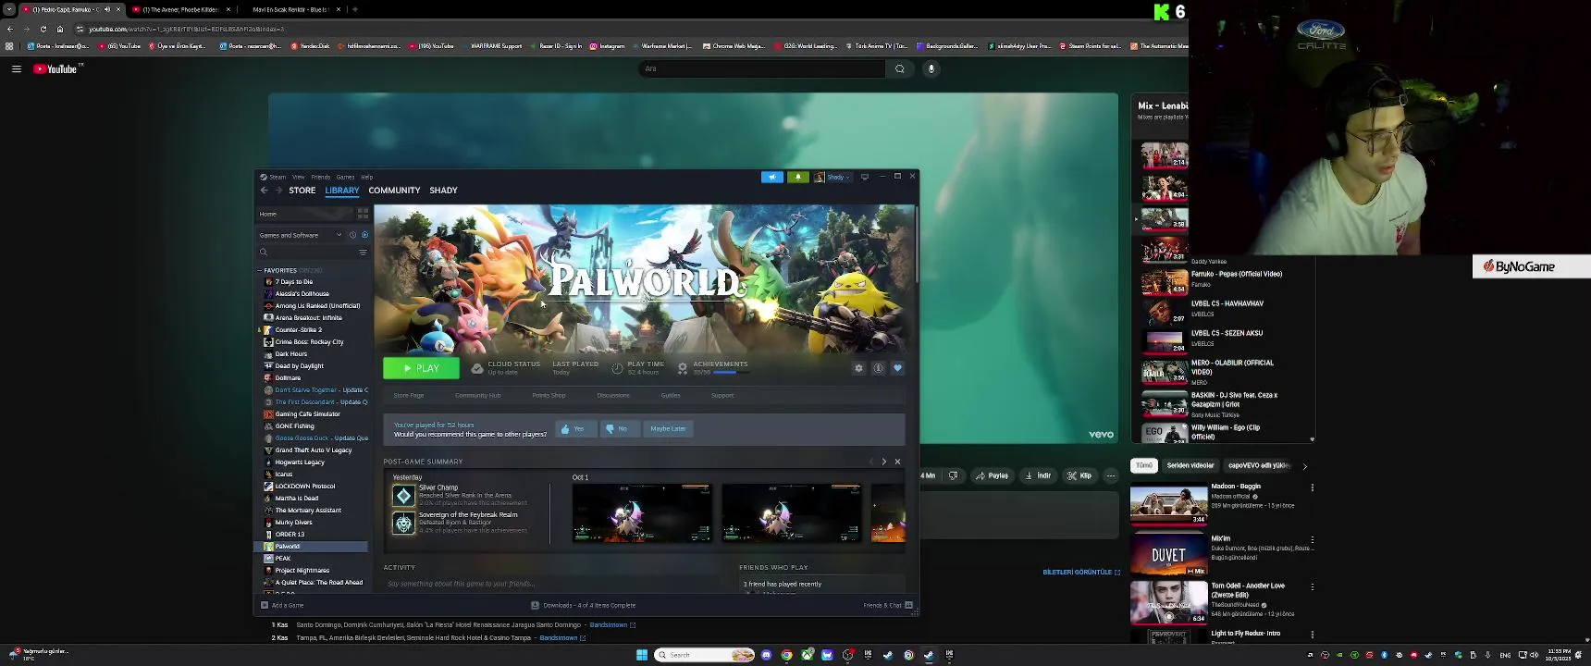Open Steam notifications bell button
The width and height of the screenshot is (1591, 666).
click(x=797, y=177)
